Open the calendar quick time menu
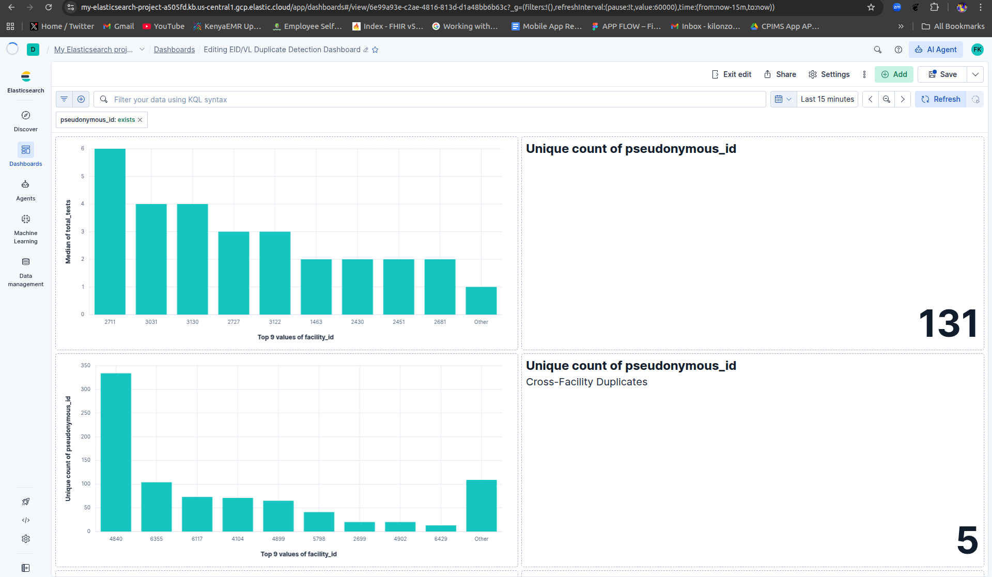Image resolution: width=992 pixels, height=577 pixels. click(783, 99)
